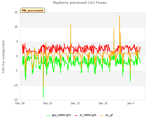Click the green gpp_ANNnight legend swatch
This screenshot has width=160, height=120.
point(48,115)
